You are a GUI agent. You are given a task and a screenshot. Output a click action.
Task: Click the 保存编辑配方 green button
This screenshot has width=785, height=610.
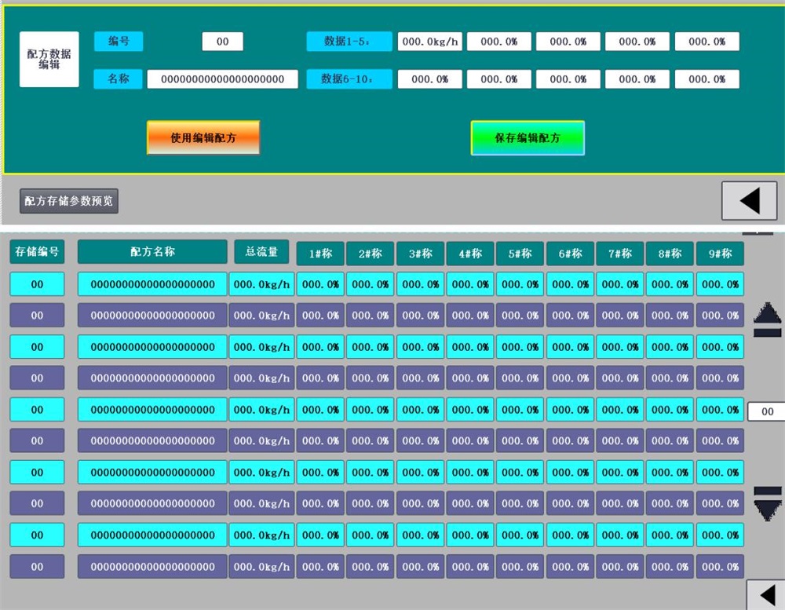click(x=528, y=138)
